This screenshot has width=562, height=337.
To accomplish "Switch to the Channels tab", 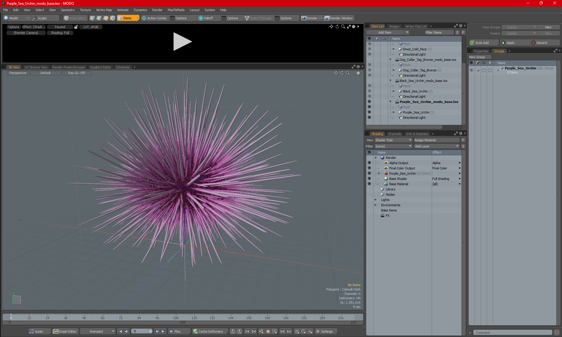I will [x=395, y=134].
